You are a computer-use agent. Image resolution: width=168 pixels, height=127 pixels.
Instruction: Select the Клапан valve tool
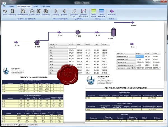[x=32, y=12]
